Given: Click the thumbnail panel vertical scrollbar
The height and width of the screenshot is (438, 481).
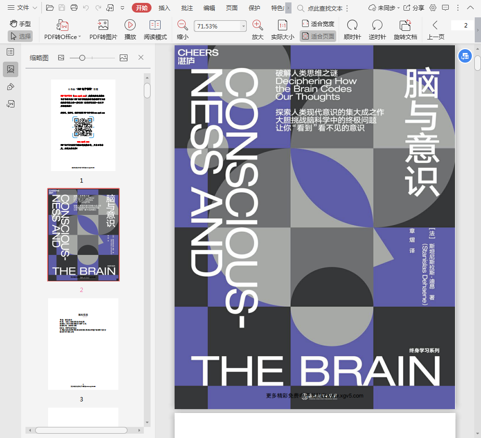Looking at the screenshot, I should [147, 91].
